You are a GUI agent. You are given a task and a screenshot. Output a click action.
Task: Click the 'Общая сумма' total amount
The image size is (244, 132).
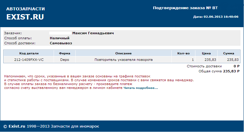pos(231,71)
